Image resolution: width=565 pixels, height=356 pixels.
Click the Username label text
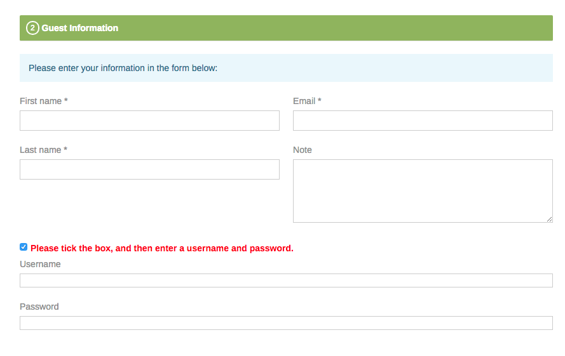pos(40,264)
